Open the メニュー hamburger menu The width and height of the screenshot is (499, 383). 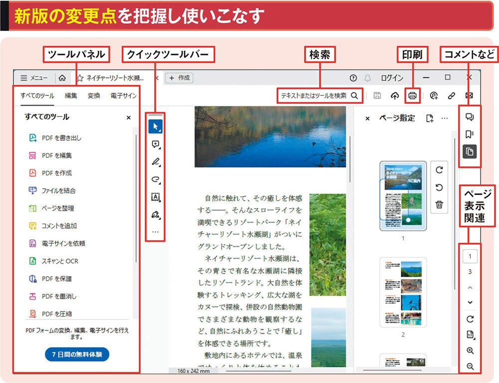34,78
